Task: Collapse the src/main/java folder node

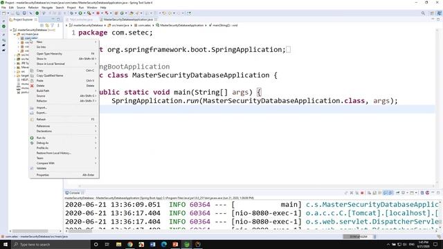Action: [15, 34]
